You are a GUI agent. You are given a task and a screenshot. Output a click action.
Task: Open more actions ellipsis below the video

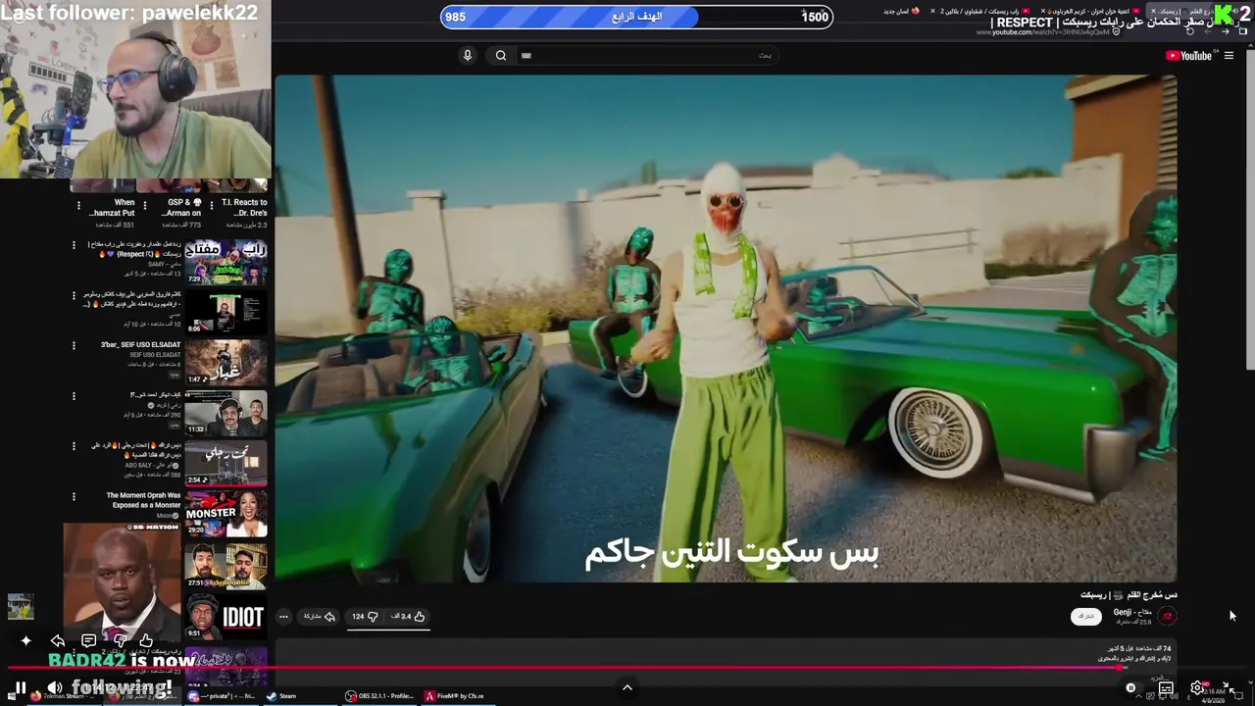click(283, 617)
